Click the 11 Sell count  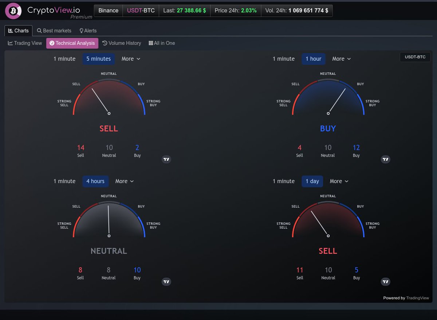[300, 270]
